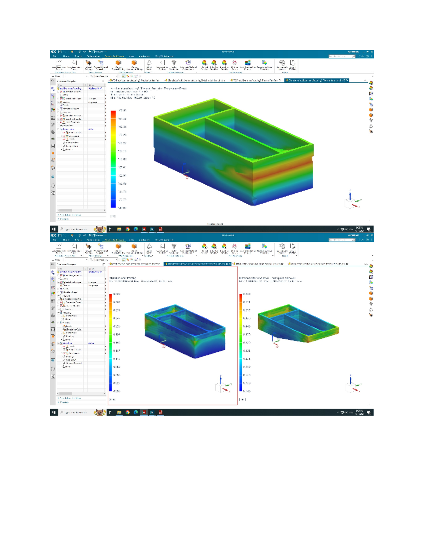Click the orange cube icon in the upper ribbon
Image resolution: width=424 pixels, height=549 pixels.
pos(118,63)
